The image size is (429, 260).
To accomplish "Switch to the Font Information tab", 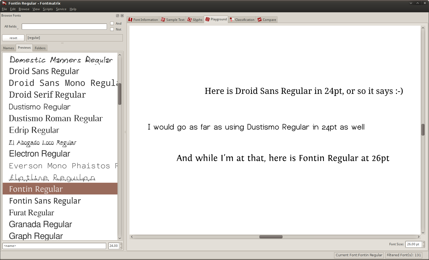I will pyautogui.click(x=143, y=20).
